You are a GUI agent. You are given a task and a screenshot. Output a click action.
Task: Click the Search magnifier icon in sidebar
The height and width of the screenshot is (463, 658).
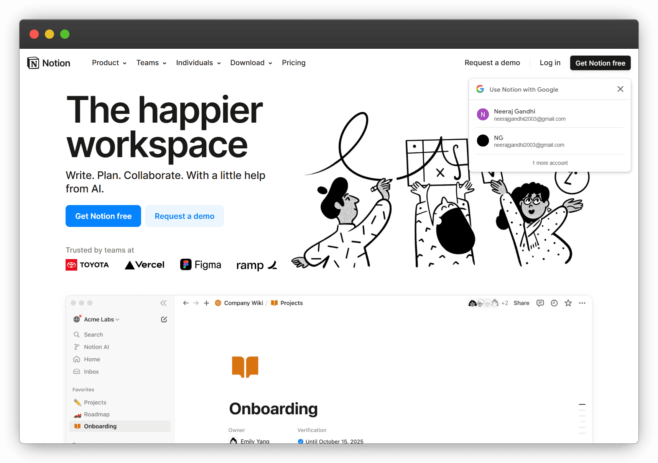(77, 335)
